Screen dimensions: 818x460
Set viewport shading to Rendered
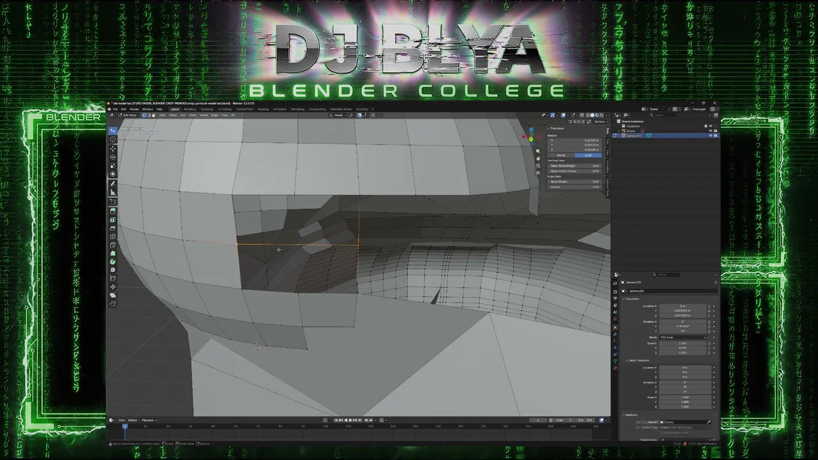(601, 115)
